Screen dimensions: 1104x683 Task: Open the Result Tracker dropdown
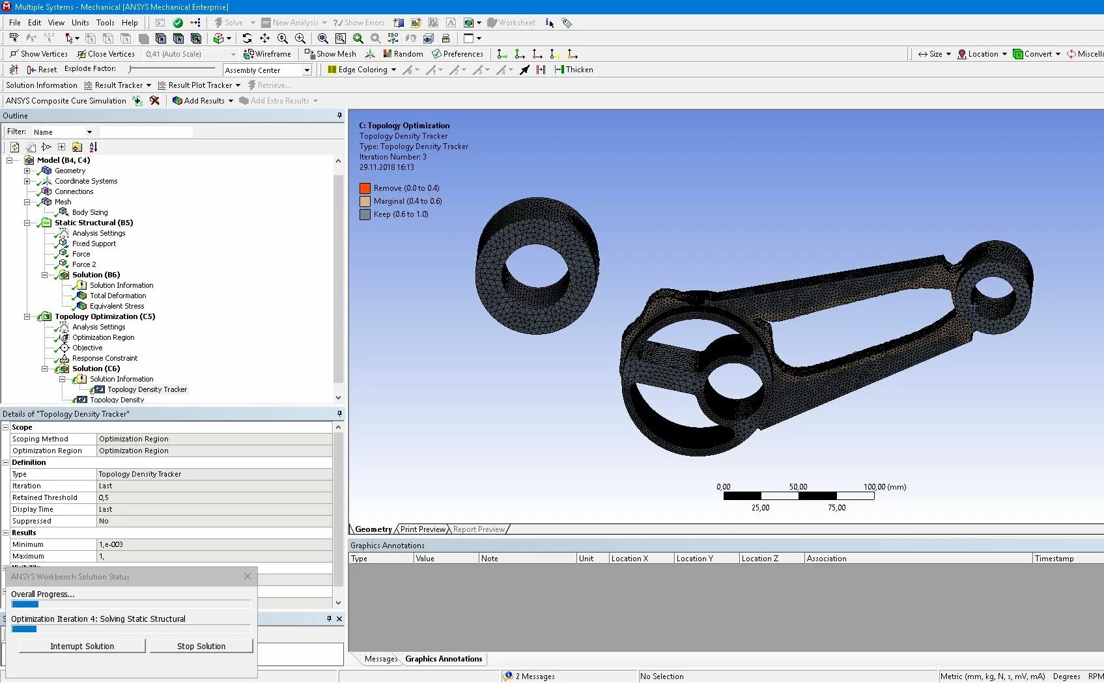pyautogui.click(x=117, y=85)
